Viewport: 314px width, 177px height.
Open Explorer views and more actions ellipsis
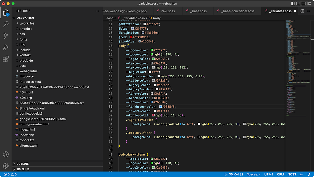tap(97, 11)
